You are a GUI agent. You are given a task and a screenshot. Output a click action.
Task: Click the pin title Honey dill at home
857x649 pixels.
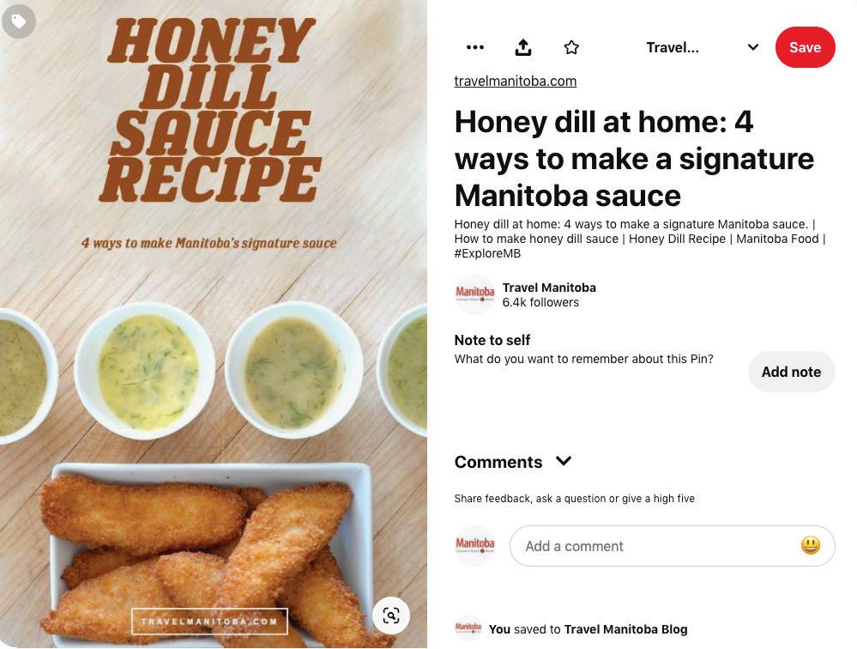[x=634, y=159]
